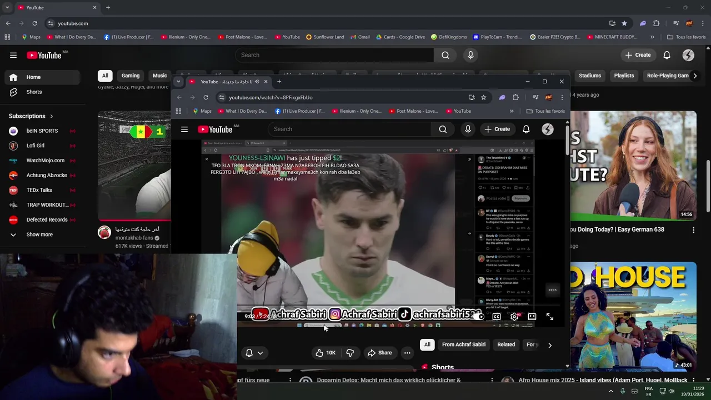The height and width of the screenshot is (400, 711).
Task: Open three-dot menu on Easy German video
Action: (x=693, y=229)
